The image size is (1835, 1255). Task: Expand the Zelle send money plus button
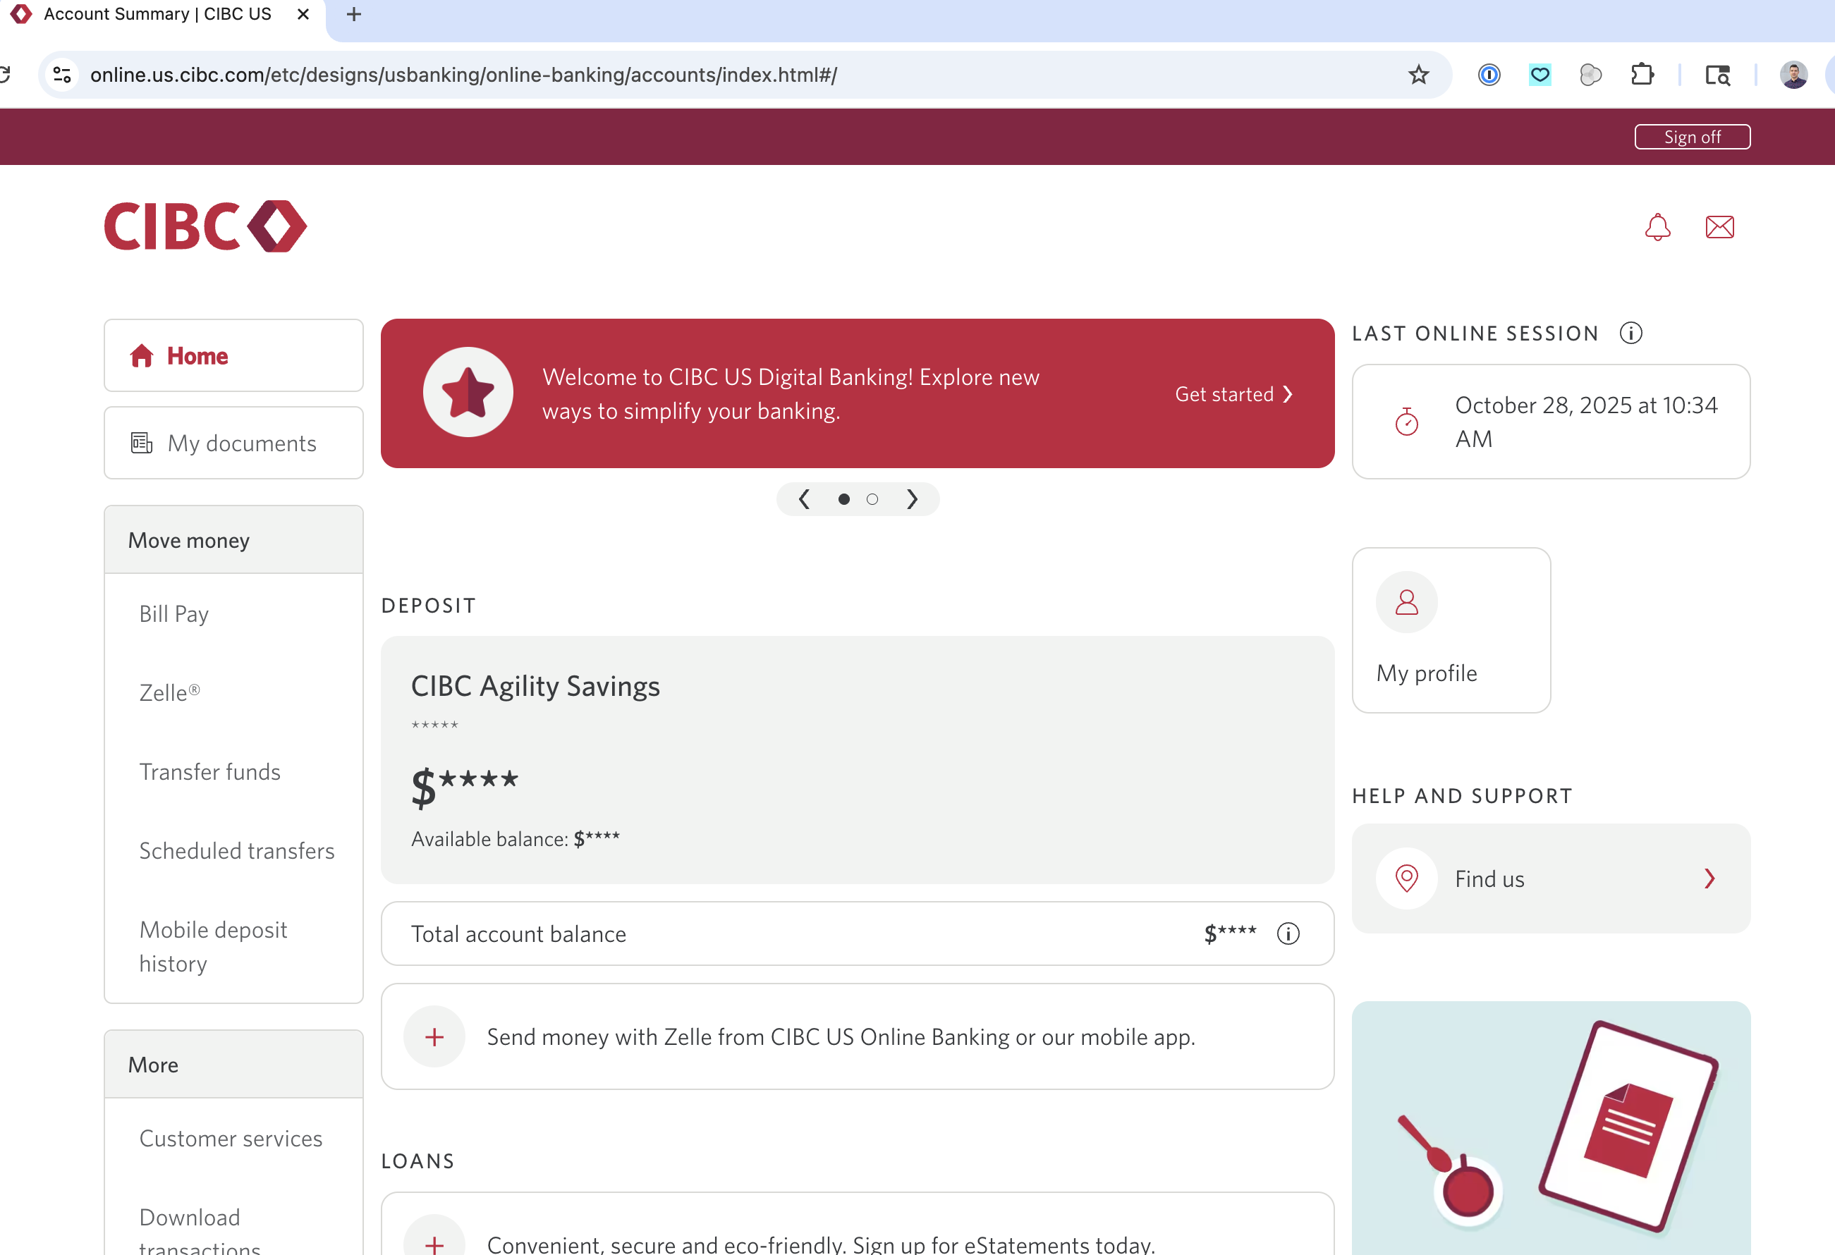434,1036
